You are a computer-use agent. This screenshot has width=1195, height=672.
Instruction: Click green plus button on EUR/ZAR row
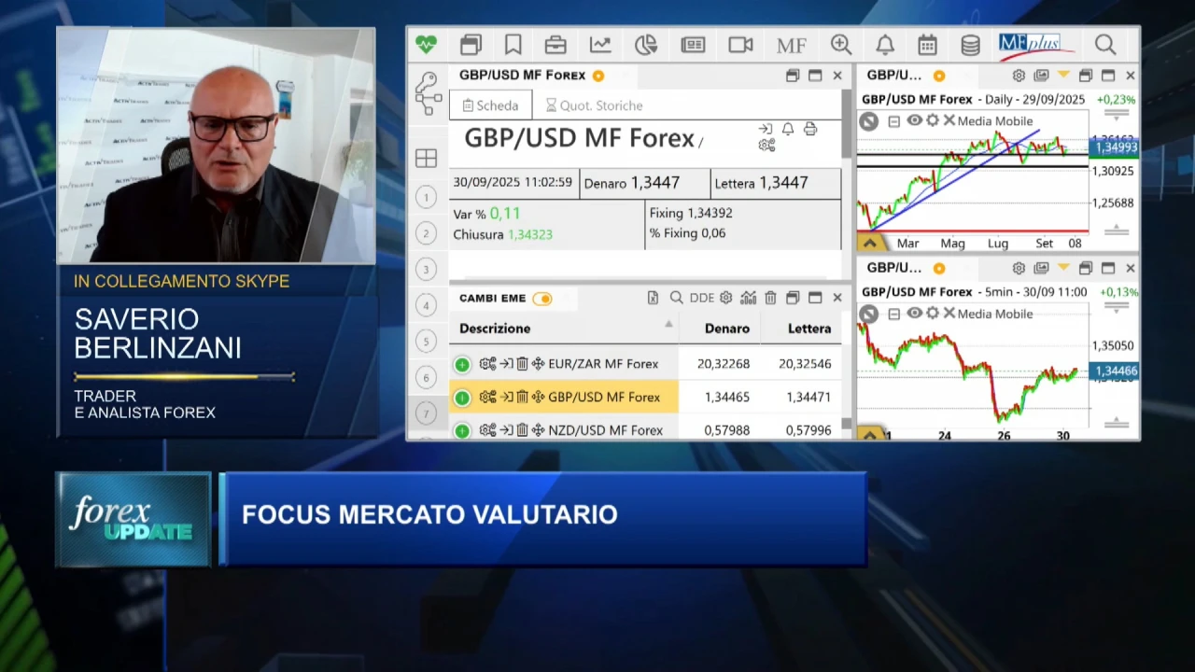pyautogui.click(x=462, y=365)
